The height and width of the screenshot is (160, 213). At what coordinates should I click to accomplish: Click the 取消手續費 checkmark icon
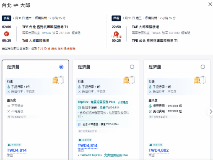79,108
